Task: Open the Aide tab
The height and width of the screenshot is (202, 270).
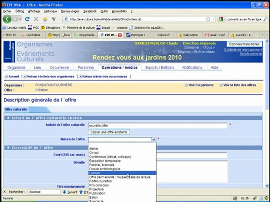Action: [x=214, y=68]
